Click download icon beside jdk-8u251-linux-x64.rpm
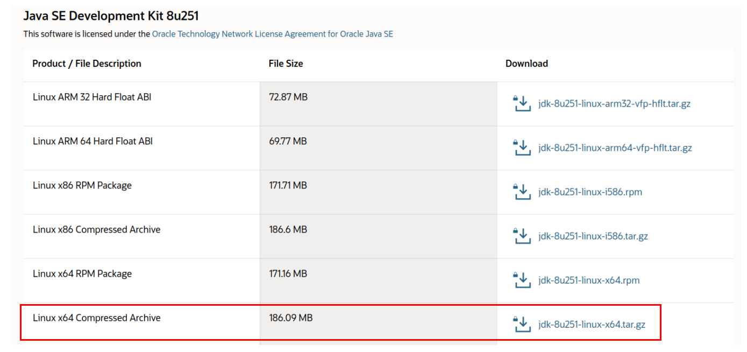This screenshot has height=352, width=747. (522, 280)
